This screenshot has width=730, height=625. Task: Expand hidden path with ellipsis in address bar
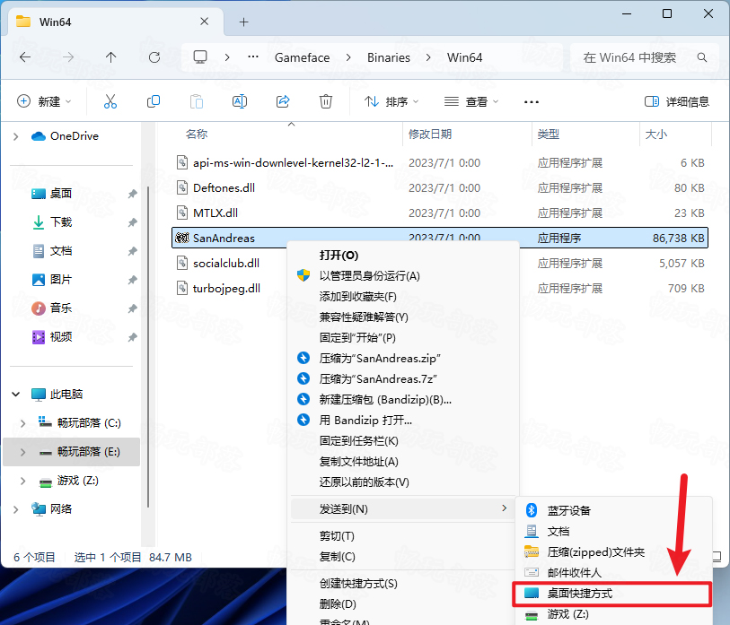coord(253,56)
